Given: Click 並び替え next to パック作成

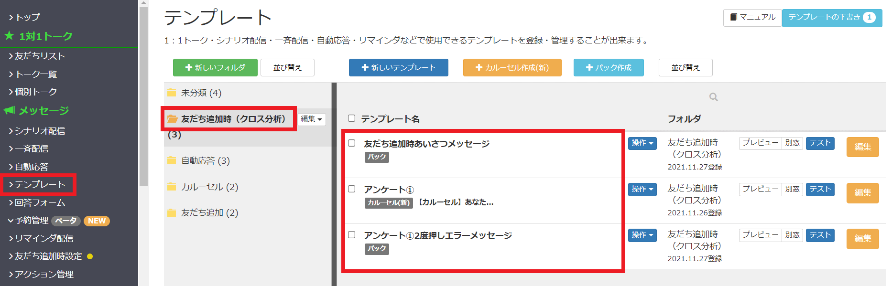Looking at the screenshot, I should tap(685, 68).
